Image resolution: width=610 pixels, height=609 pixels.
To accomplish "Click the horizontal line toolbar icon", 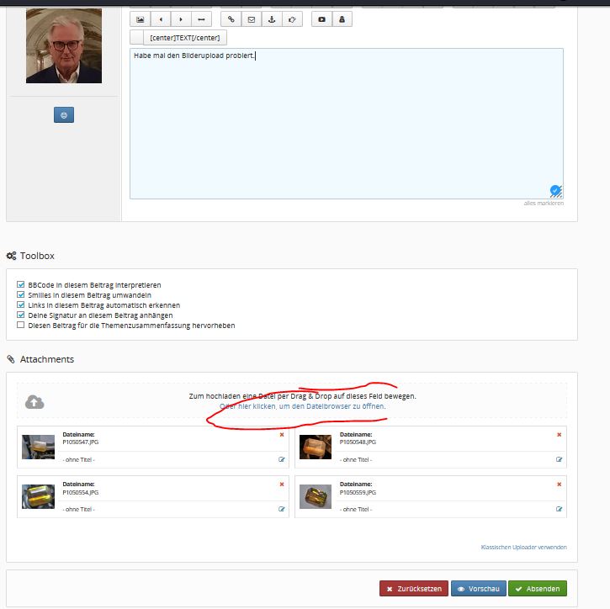I will click(x=201, y=19).
